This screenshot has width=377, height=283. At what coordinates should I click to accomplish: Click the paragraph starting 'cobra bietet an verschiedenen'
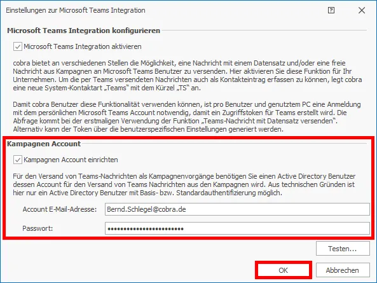(x=188, y=76)
